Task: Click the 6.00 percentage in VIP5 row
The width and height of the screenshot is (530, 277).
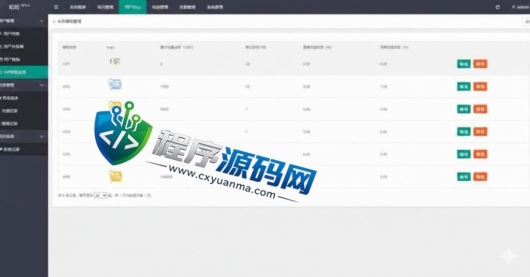Action: click(x=306, y=154)
